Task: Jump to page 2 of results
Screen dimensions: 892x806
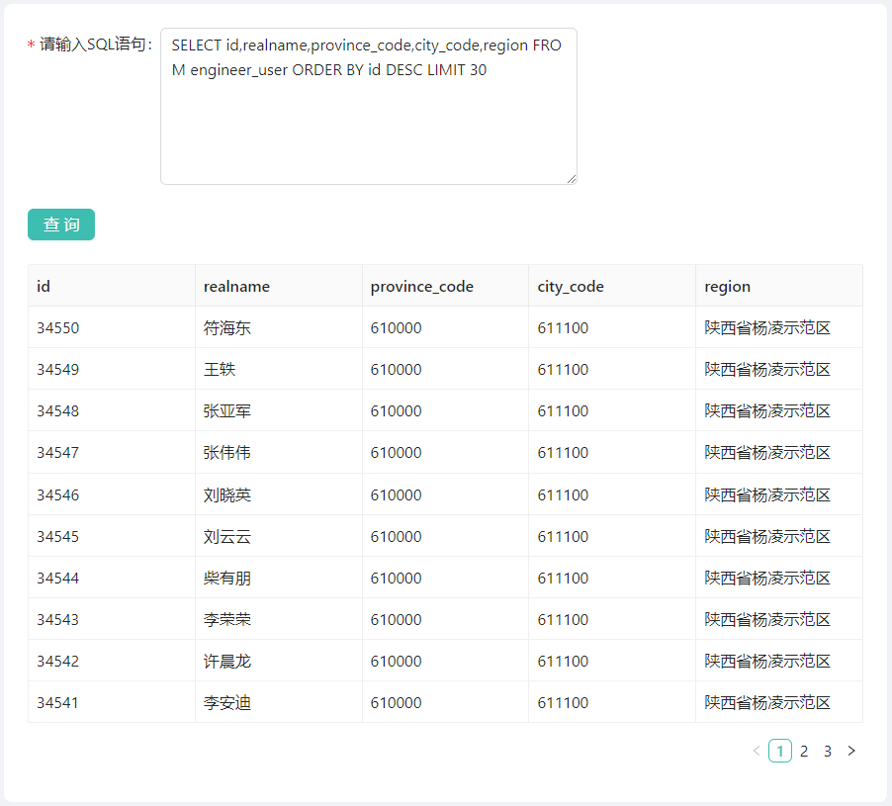Action: pyautogui.click(x=804, y=751)
